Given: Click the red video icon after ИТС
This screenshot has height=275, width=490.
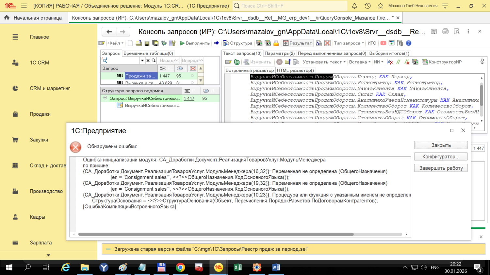Looking at the screenshot, I should click(383, 43).
